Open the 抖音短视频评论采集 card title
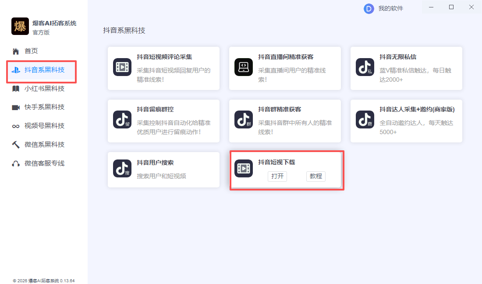The height and width of the screenshot is (284, 482). pos(164,57)
